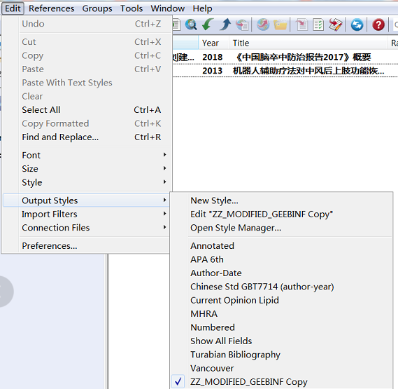Screen dimensions: 398x389
Task: Close the open Edit menu
Action: [x=13, y=8]
